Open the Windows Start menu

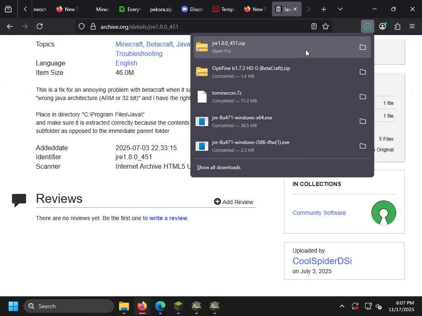pyautogui.click(x=13, y=306)
